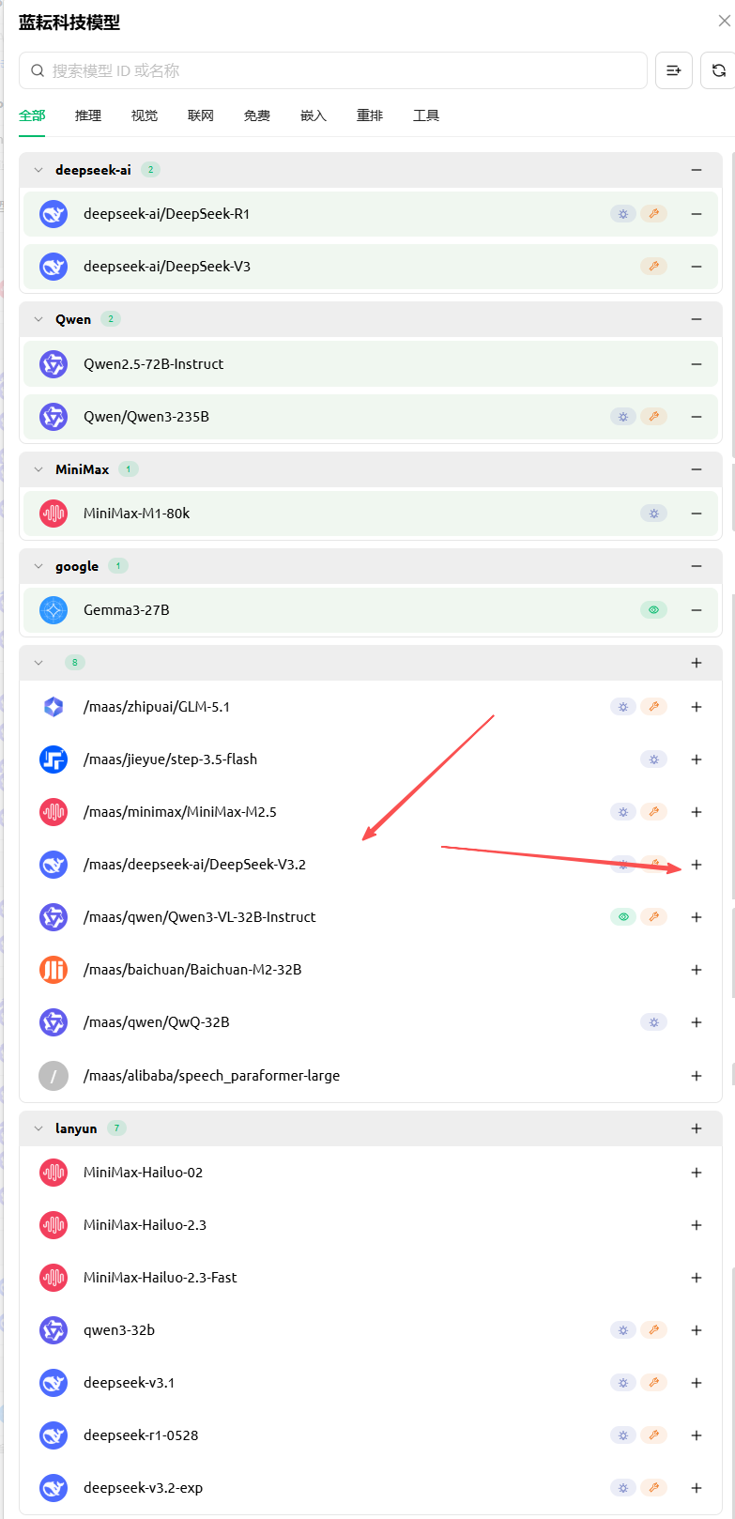Remove all models in google group

[697, 566]
